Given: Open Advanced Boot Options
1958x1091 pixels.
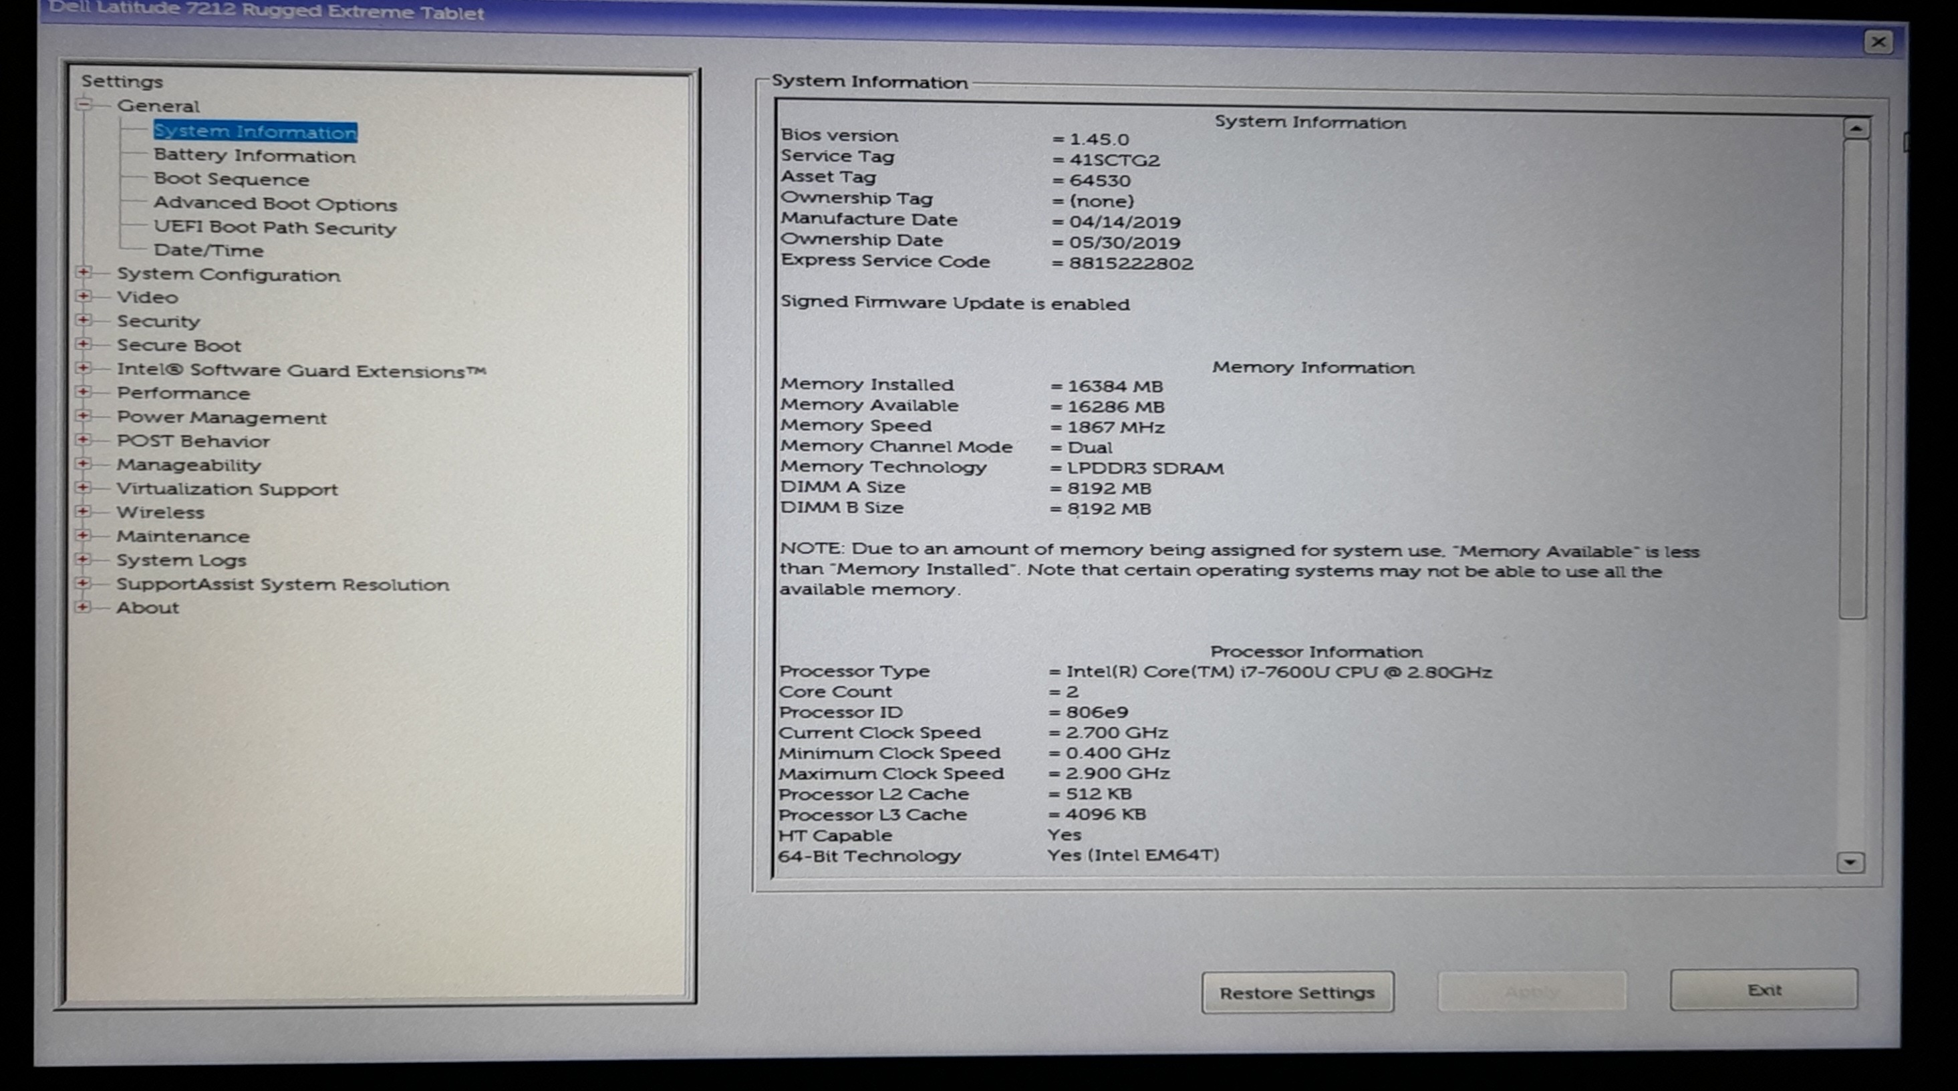Looking at the screenshot, I should pyautogui.click(x=275, y=204).
